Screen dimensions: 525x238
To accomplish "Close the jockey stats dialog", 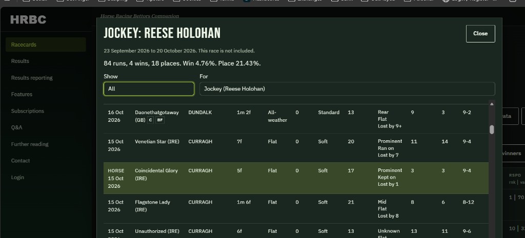I will (480, 33).
